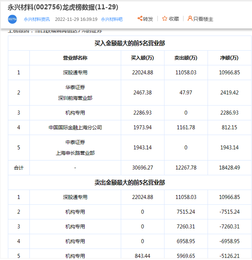This screenshot has height=260, width=252.
Task: Click the value -6958.95
Action: (229, 241)
